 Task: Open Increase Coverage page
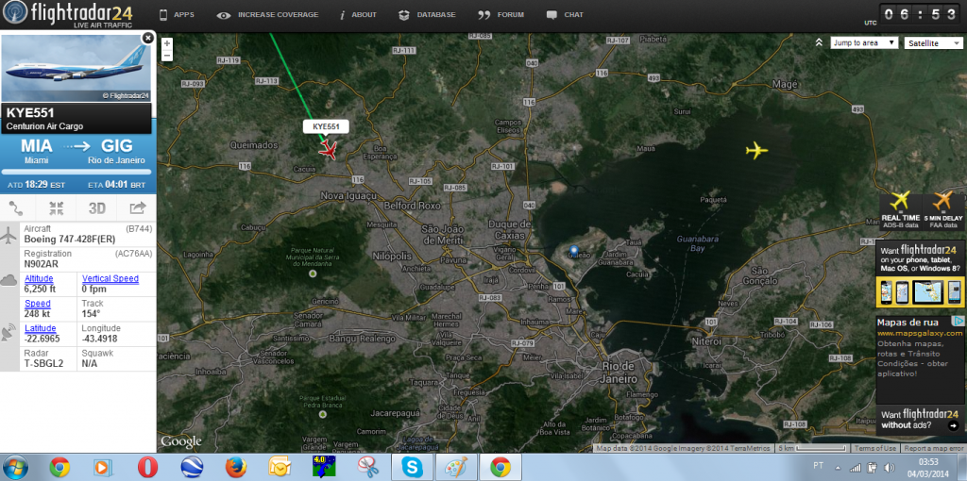pos(267,15)
